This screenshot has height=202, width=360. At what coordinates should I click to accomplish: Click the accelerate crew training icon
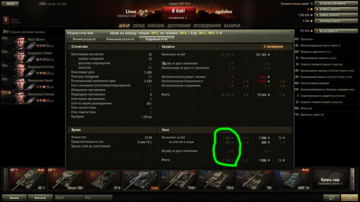(5, 32)
